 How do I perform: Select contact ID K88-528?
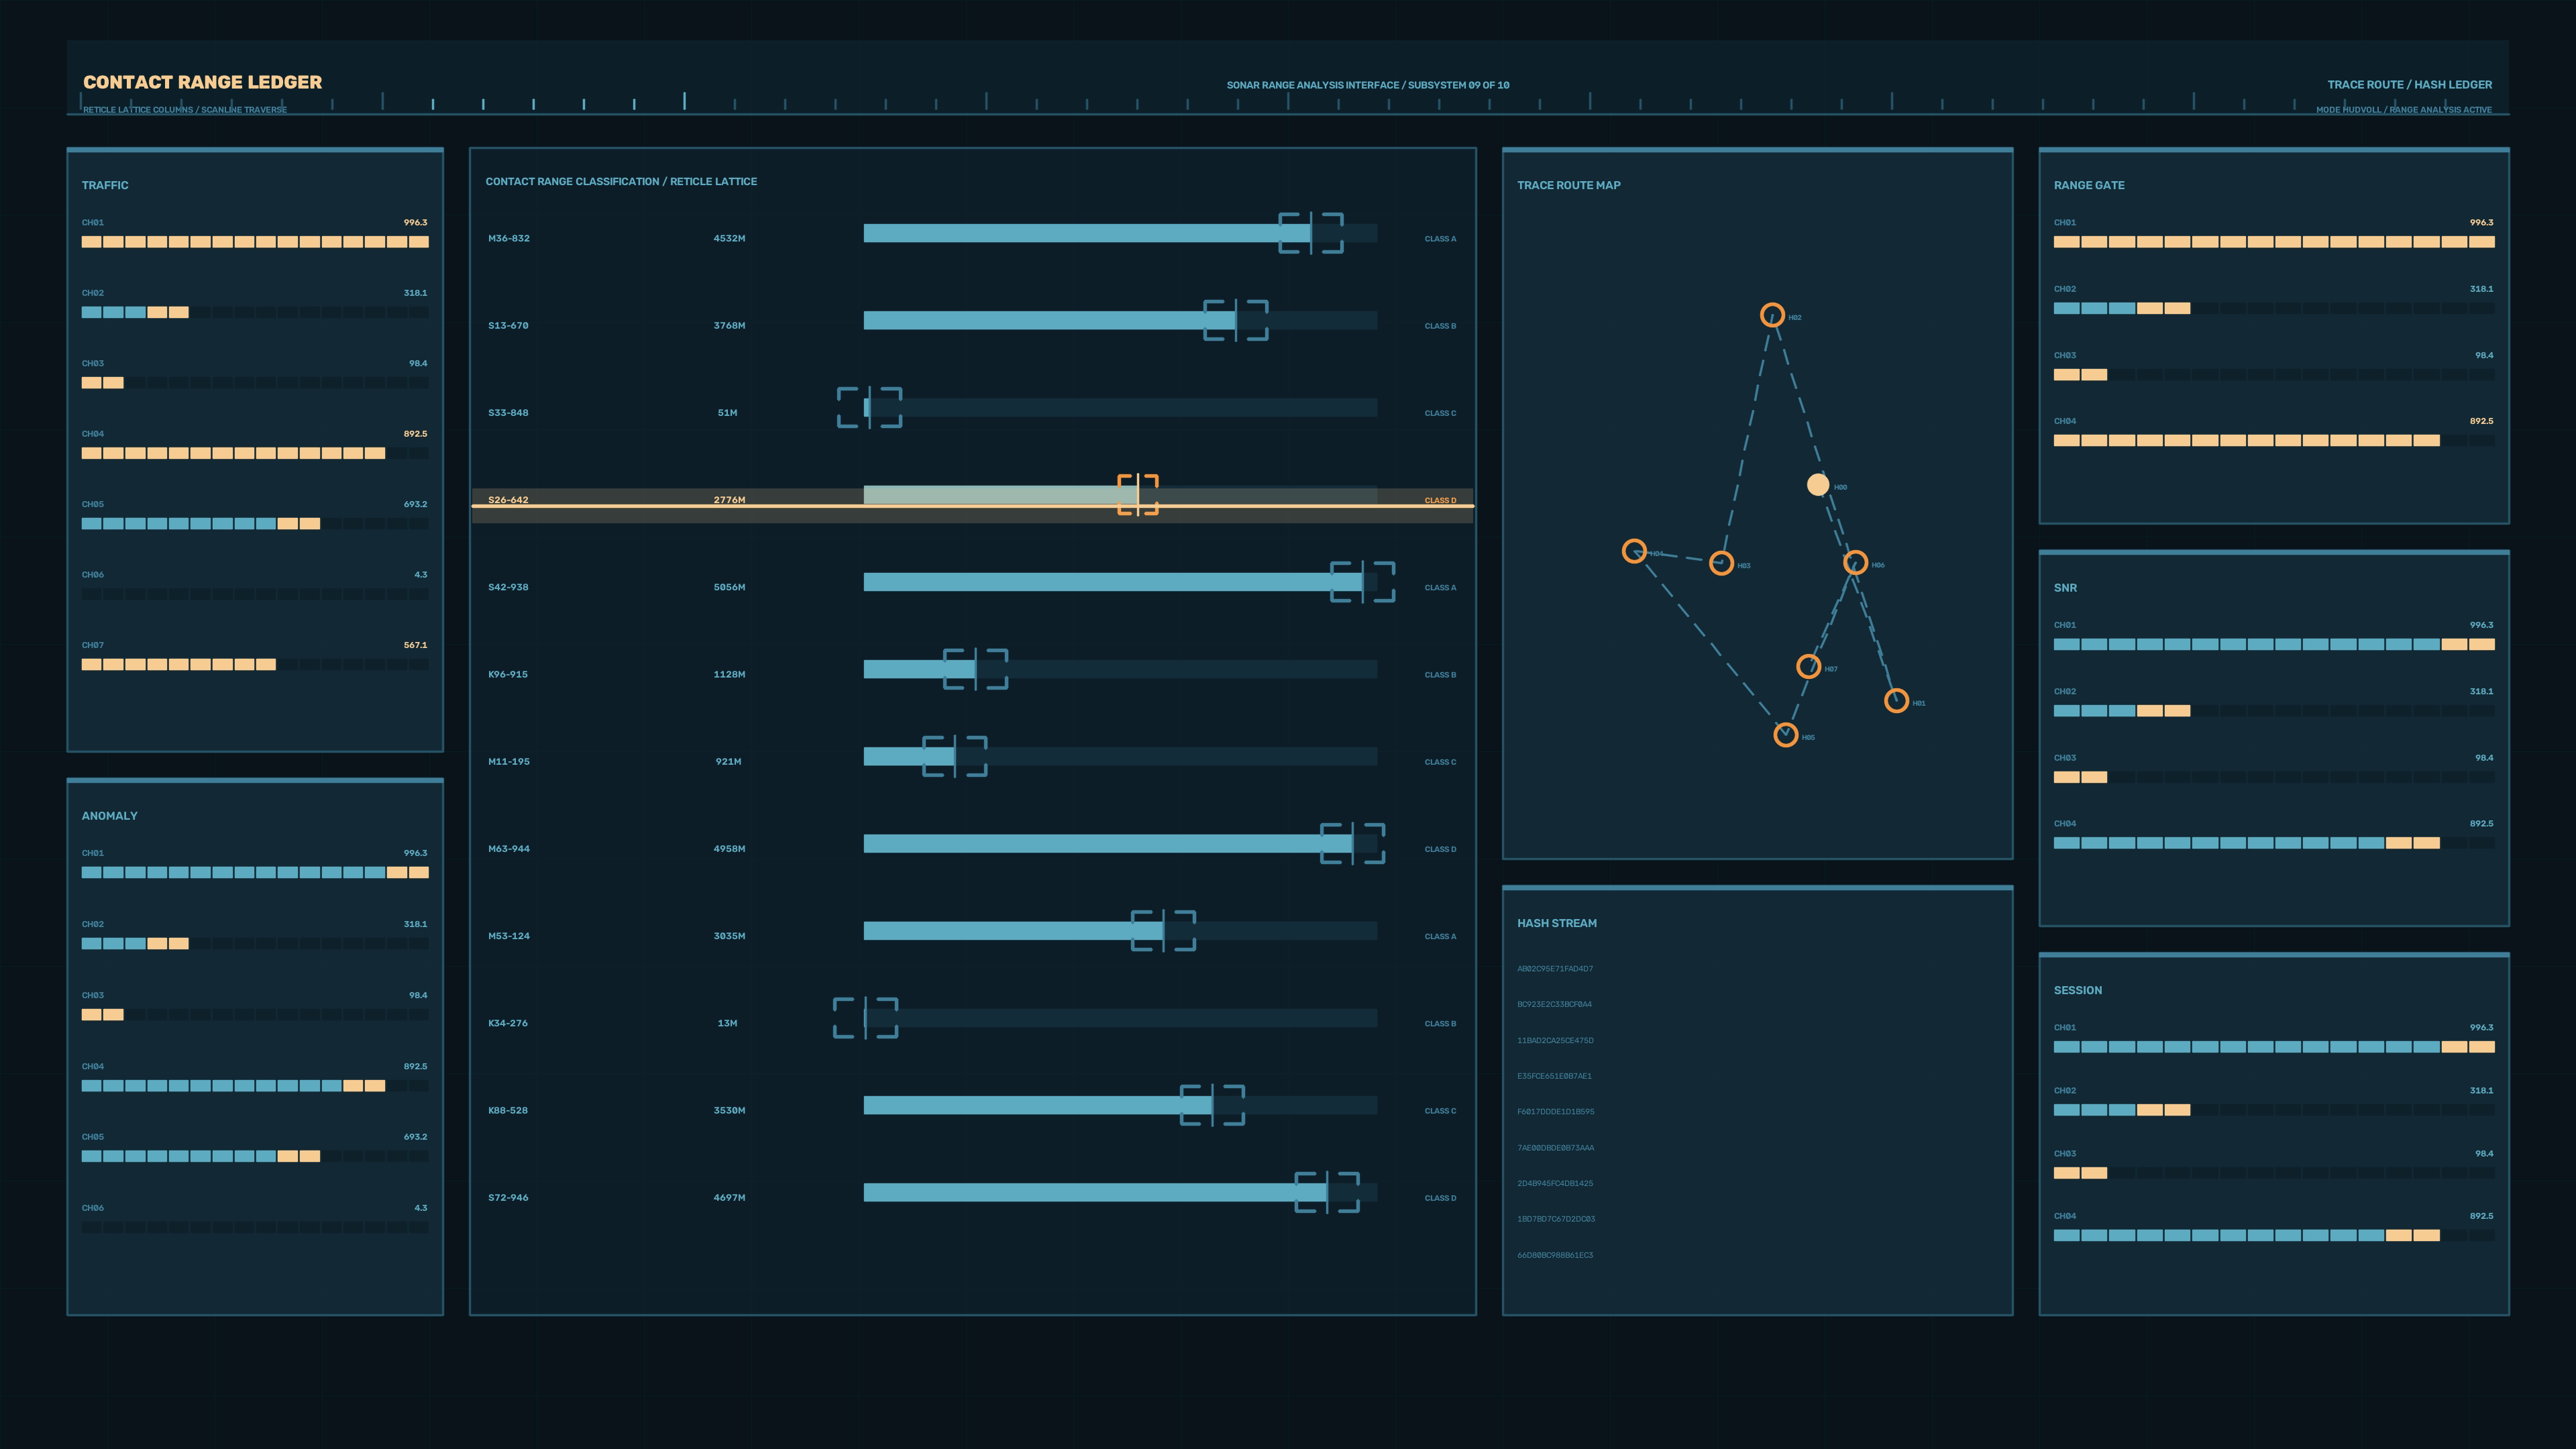point(508,1110)
